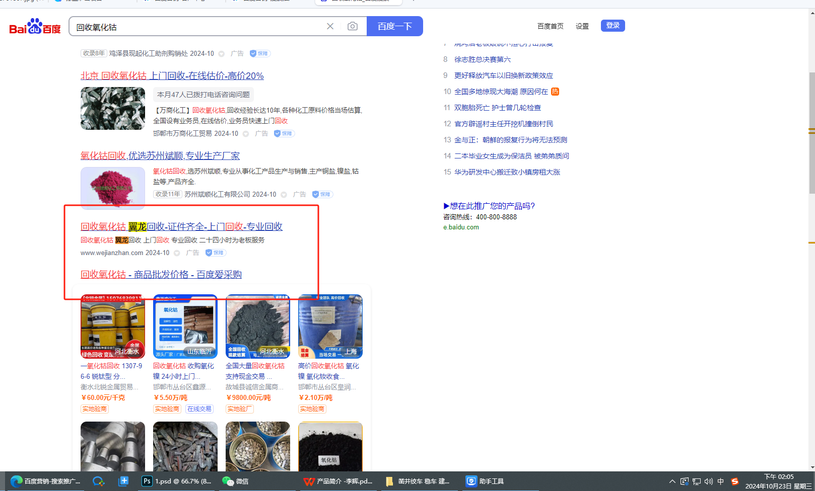Click the blue 登录 login button
Image resolution: width=815 pixels, height=491 pixels.
click(613, 26)
